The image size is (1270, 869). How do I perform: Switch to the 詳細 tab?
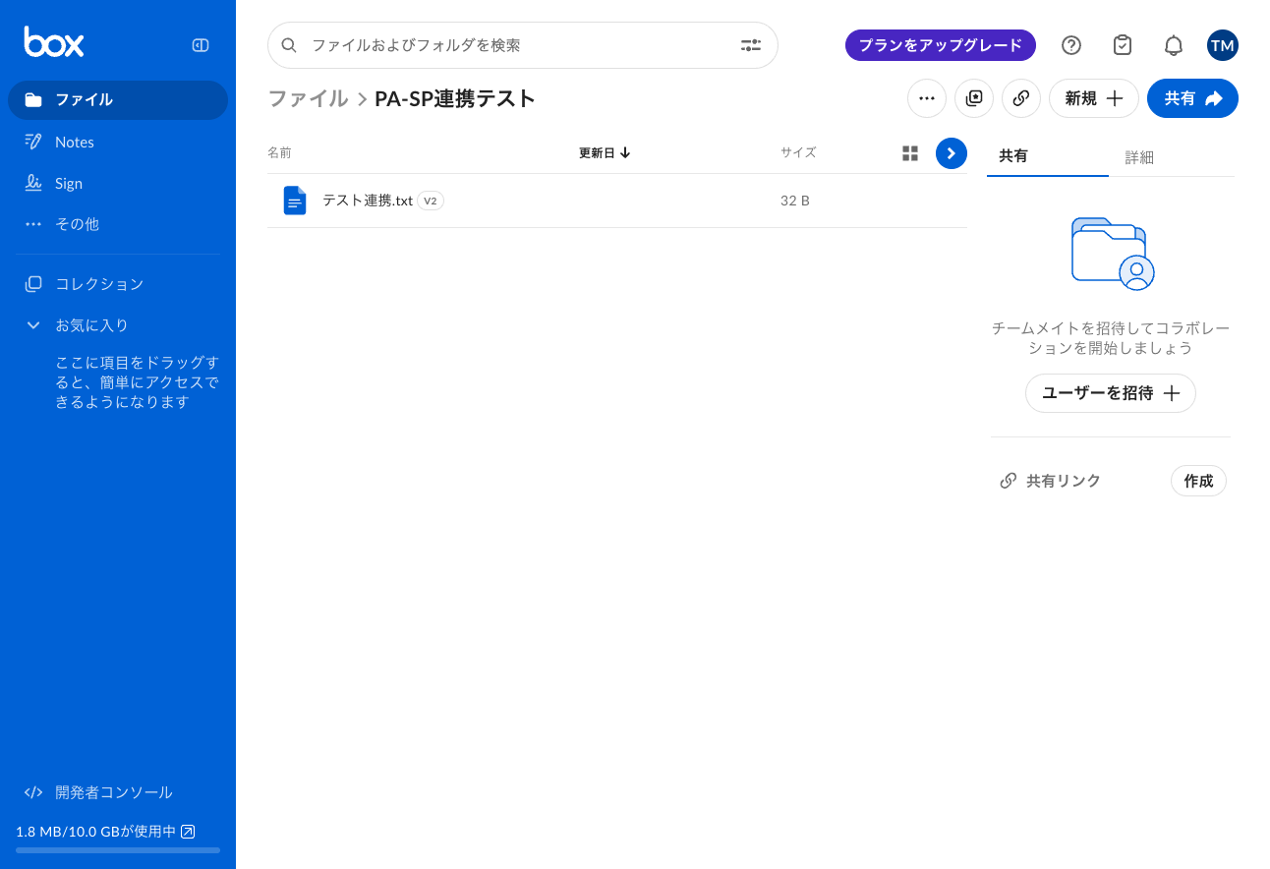click(x=1139, y=157)
